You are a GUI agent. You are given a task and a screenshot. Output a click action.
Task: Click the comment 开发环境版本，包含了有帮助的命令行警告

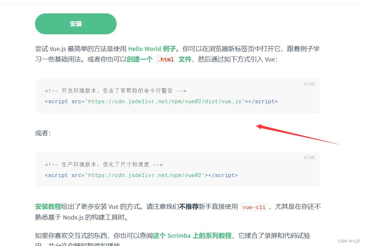click(115, 91)
